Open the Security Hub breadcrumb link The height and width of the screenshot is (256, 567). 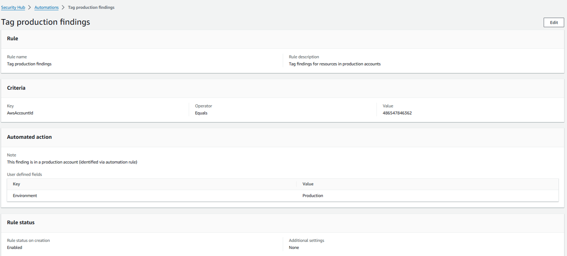[x=13, y=8]
